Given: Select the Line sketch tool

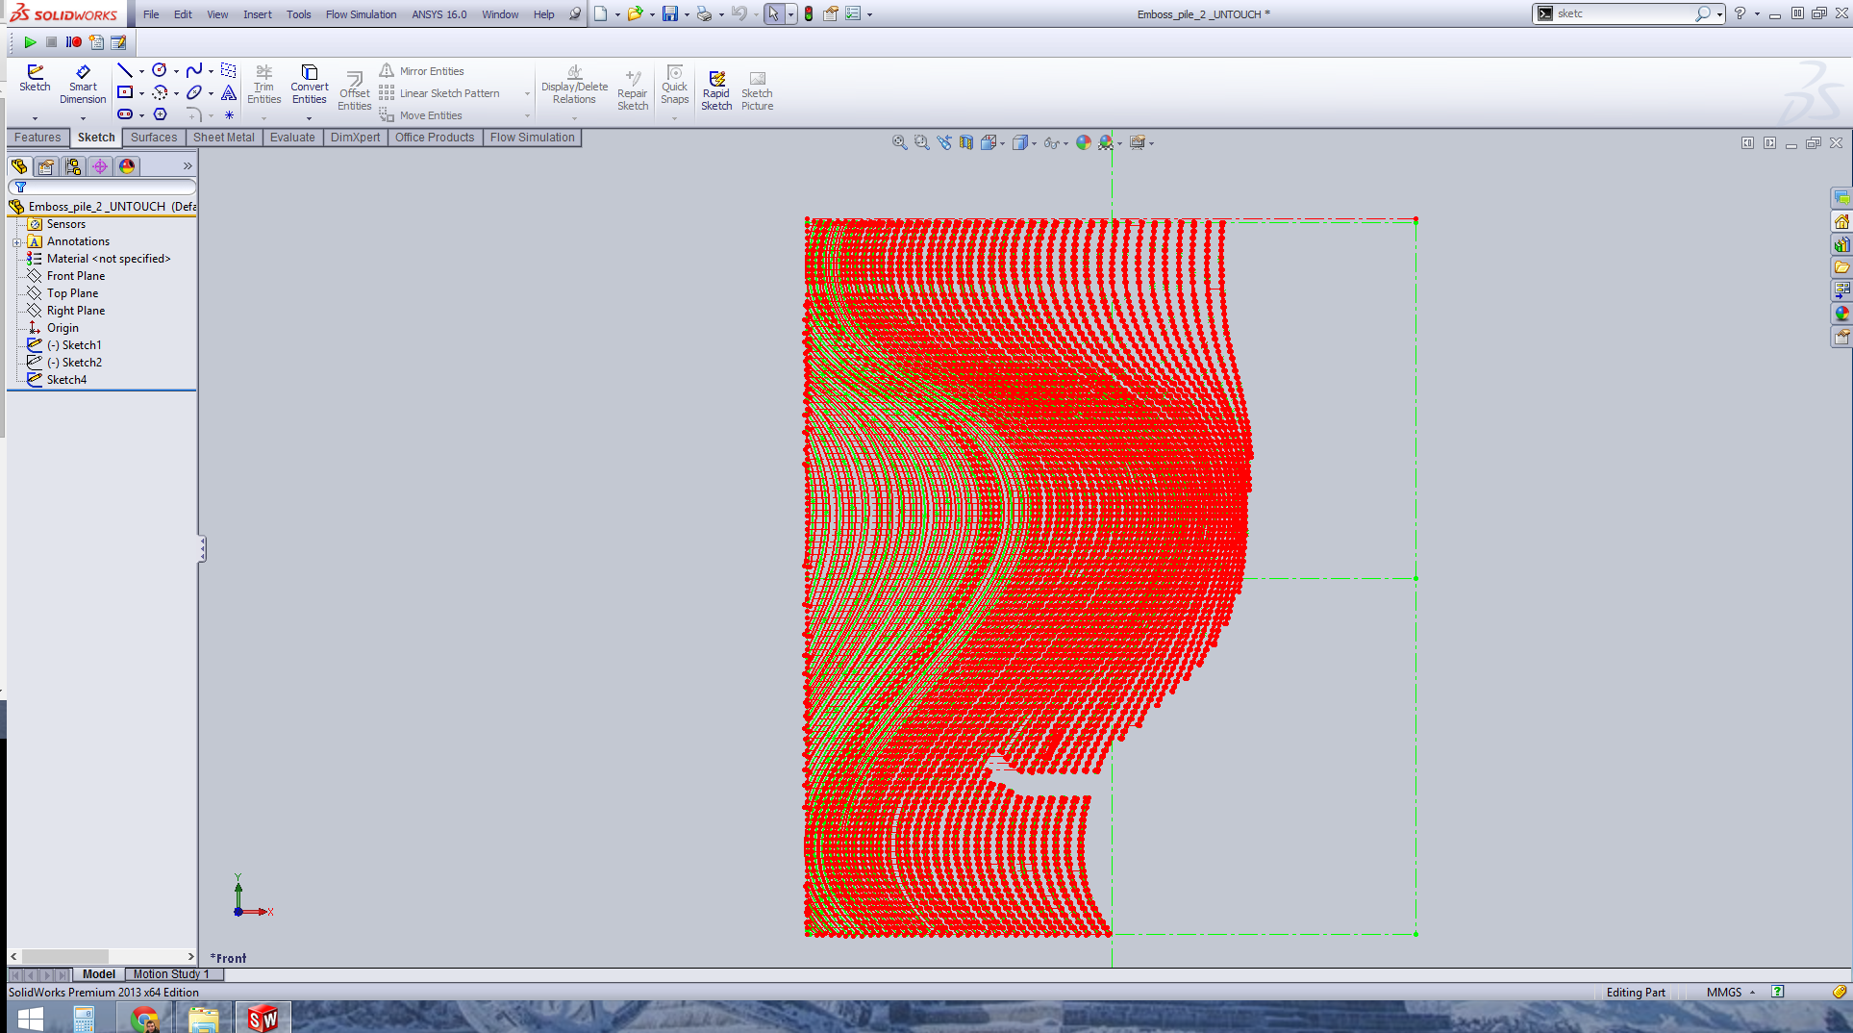Looking at the screenshot, I should click(x=124, y=70).
